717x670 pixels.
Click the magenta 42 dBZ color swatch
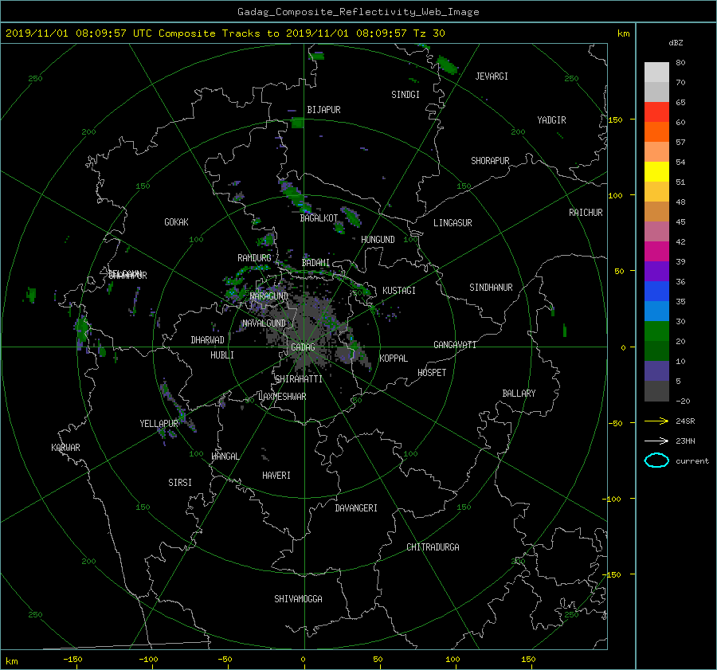[656, 251]
